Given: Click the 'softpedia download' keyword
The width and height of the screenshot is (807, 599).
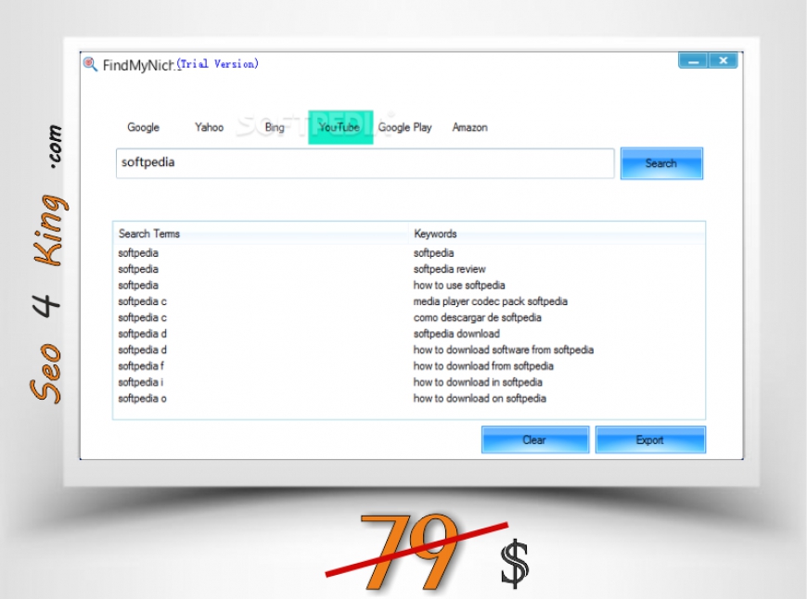Looking at the screenshot, I should (x=456, y=334).
